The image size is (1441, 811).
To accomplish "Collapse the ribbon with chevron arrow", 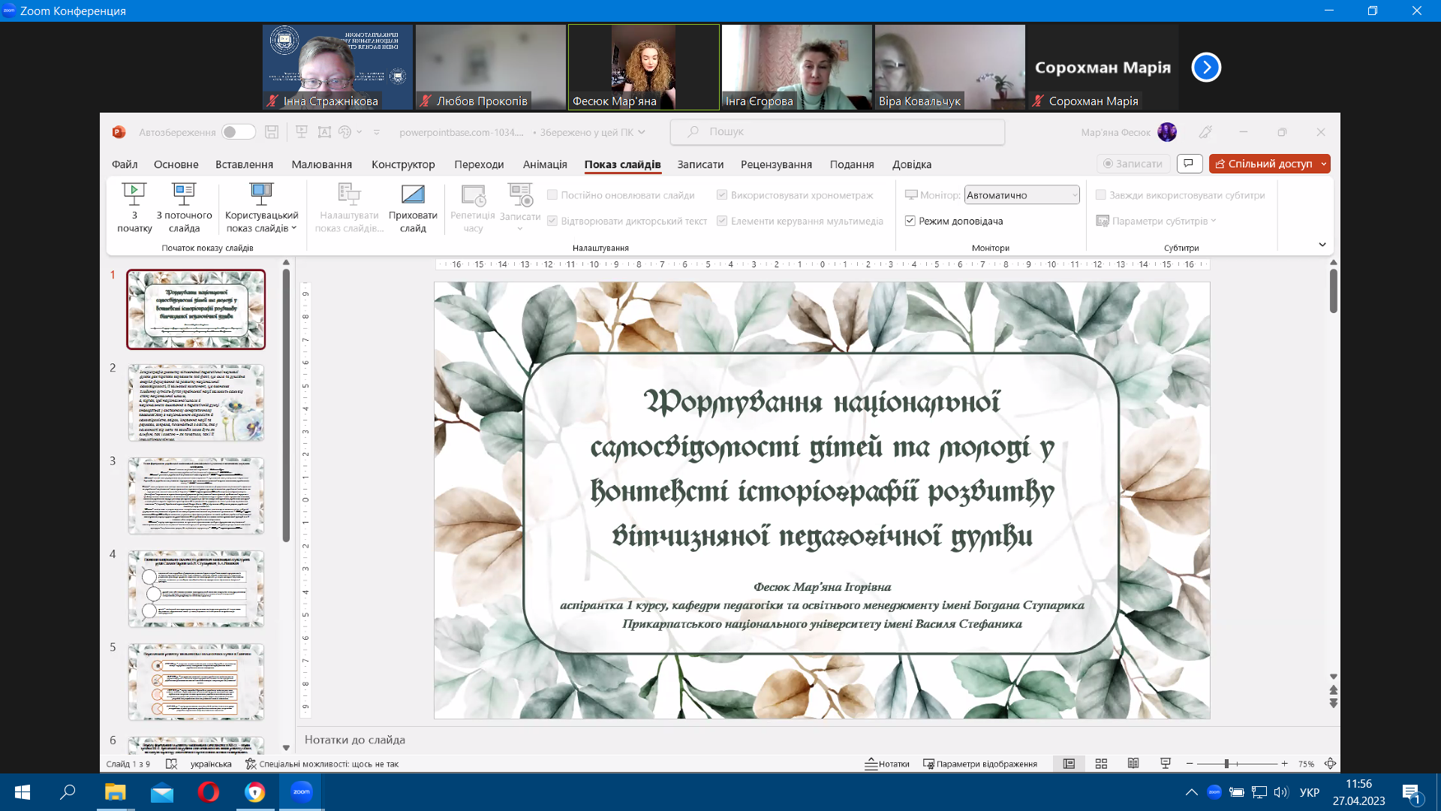I will click(x=1322, y=245).
